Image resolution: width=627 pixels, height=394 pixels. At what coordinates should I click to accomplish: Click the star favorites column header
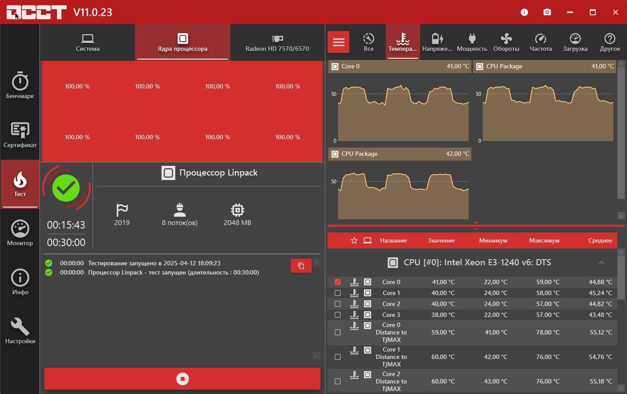coord(354,241)
